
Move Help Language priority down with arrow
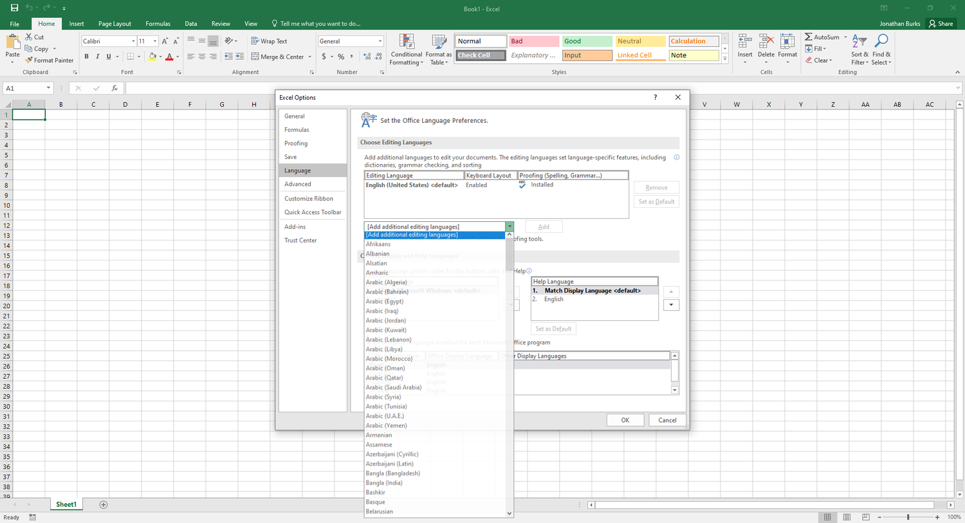click(x=671, y=304)
